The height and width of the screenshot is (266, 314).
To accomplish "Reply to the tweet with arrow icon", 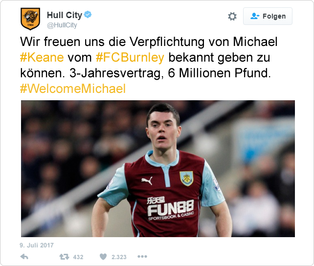I will tap(24, 257).
